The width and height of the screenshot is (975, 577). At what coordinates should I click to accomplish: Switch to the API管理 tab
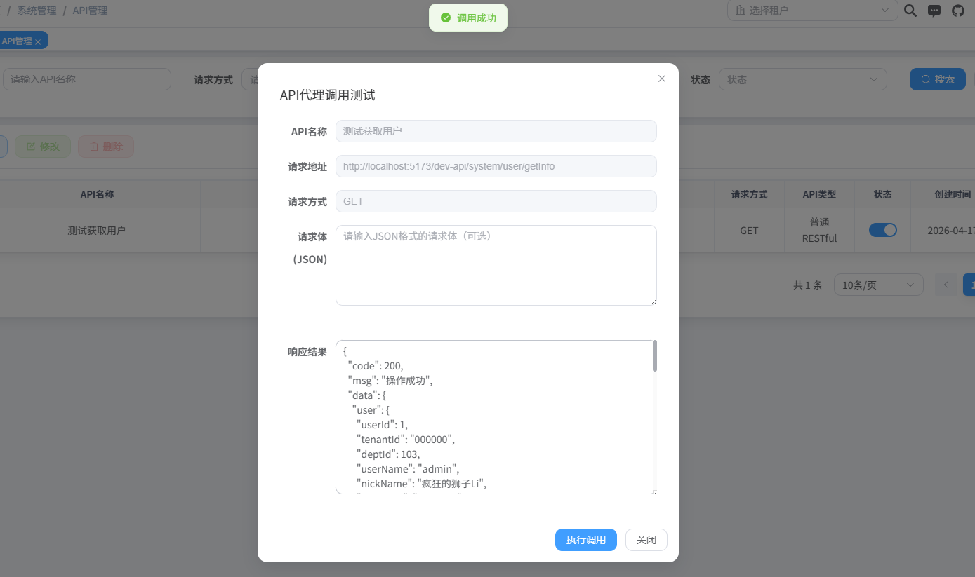coord(18,40)
